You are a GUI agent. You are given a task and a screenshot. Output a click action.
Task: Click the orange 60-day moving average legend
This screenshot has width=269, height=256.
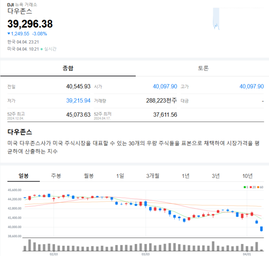coord(260,187)
